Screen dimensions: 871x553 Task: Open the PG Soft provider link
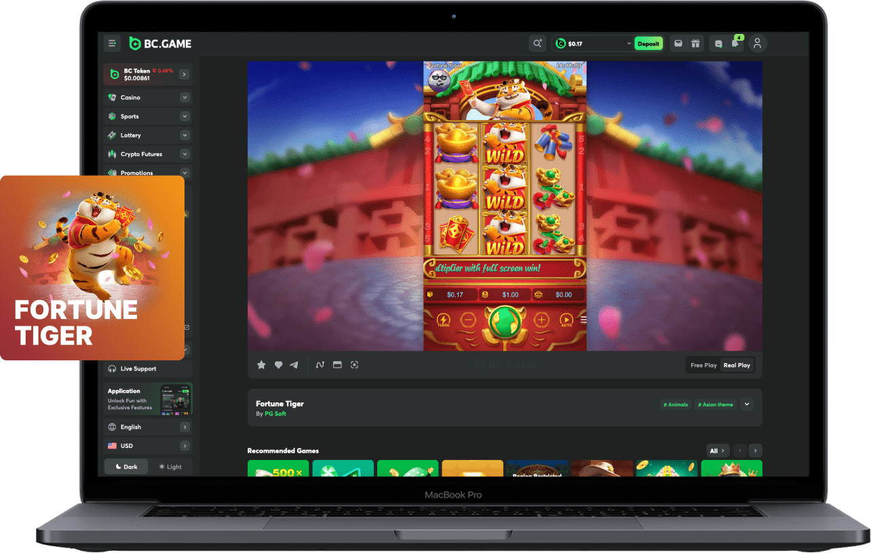click(275, 414)
